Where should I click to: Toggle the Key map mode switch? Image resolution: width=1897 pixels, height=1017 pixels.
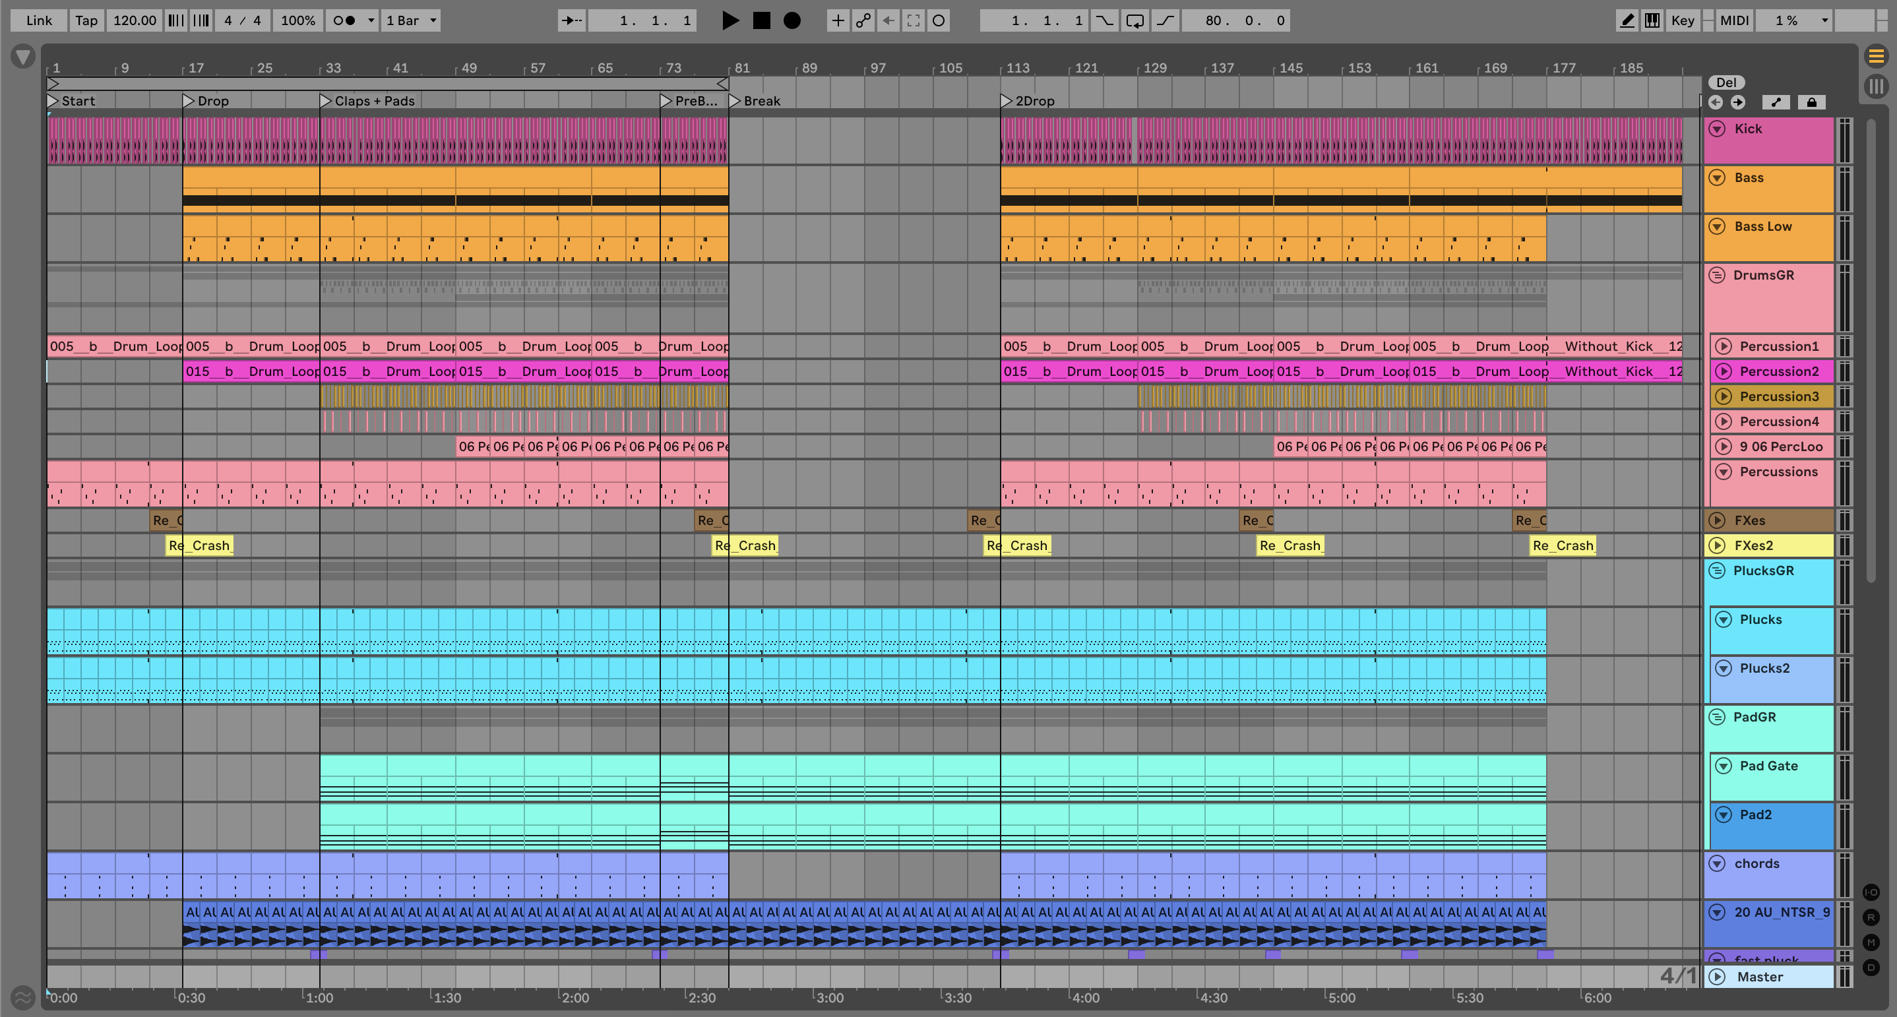point(1682,20)
